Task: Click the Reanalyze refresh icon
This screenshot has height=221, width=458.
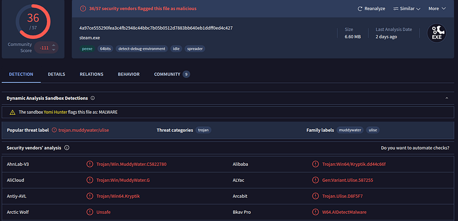Action: click(x=360, y=9)
